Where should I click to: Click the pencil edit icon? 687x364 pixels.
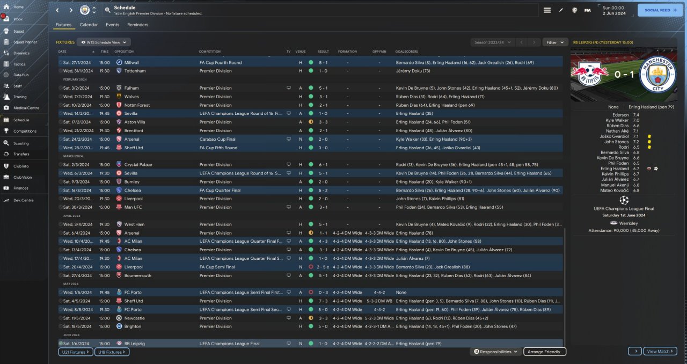pos(561,10)
